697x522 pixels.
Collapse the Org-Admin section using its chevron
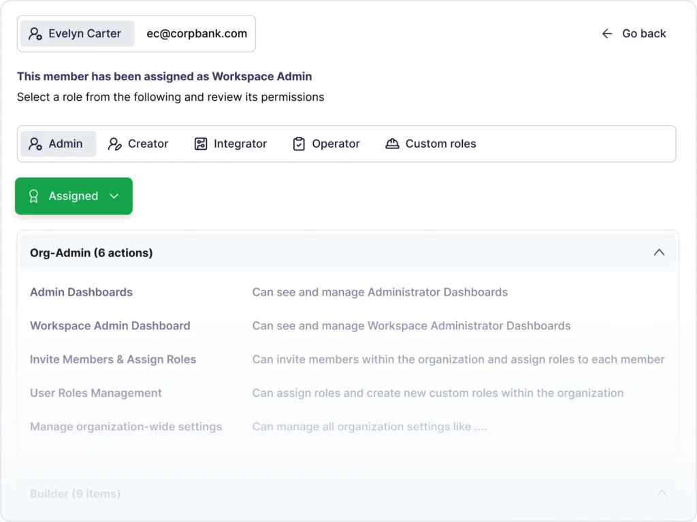[658, 252]
